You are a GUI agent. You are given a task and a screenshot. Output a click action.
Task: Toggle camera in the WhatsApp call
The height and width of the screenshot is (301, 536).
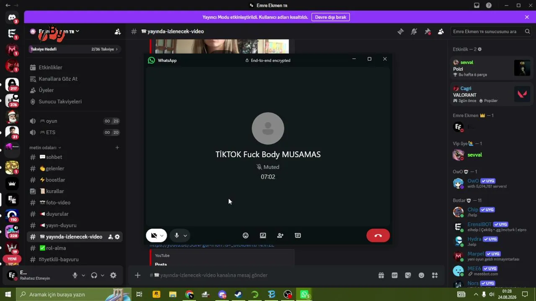click(154, 235)
